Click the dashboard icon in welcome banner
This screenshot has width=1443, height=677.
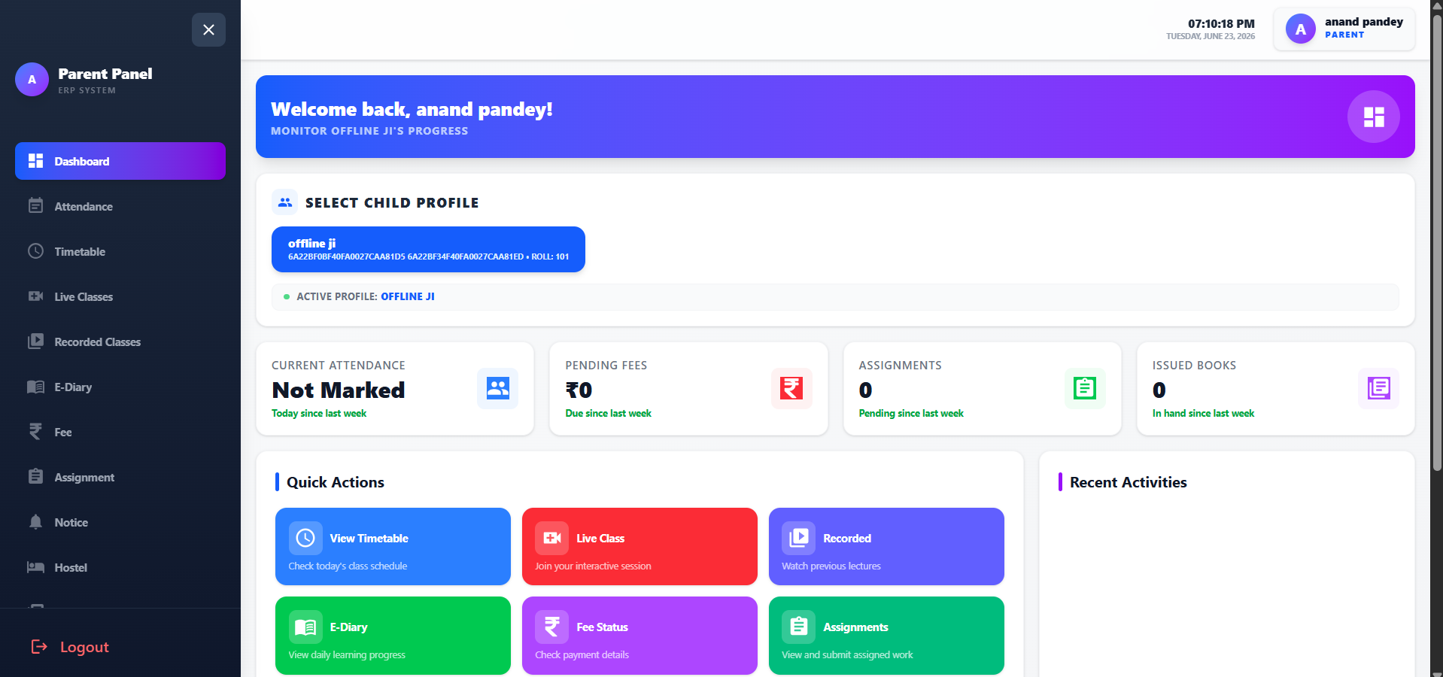tap(1373, 117)
